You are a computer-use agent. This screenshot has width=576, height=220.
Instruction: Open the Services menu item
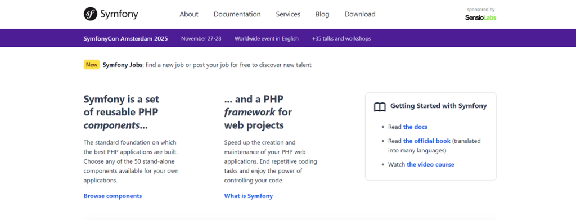288,14
